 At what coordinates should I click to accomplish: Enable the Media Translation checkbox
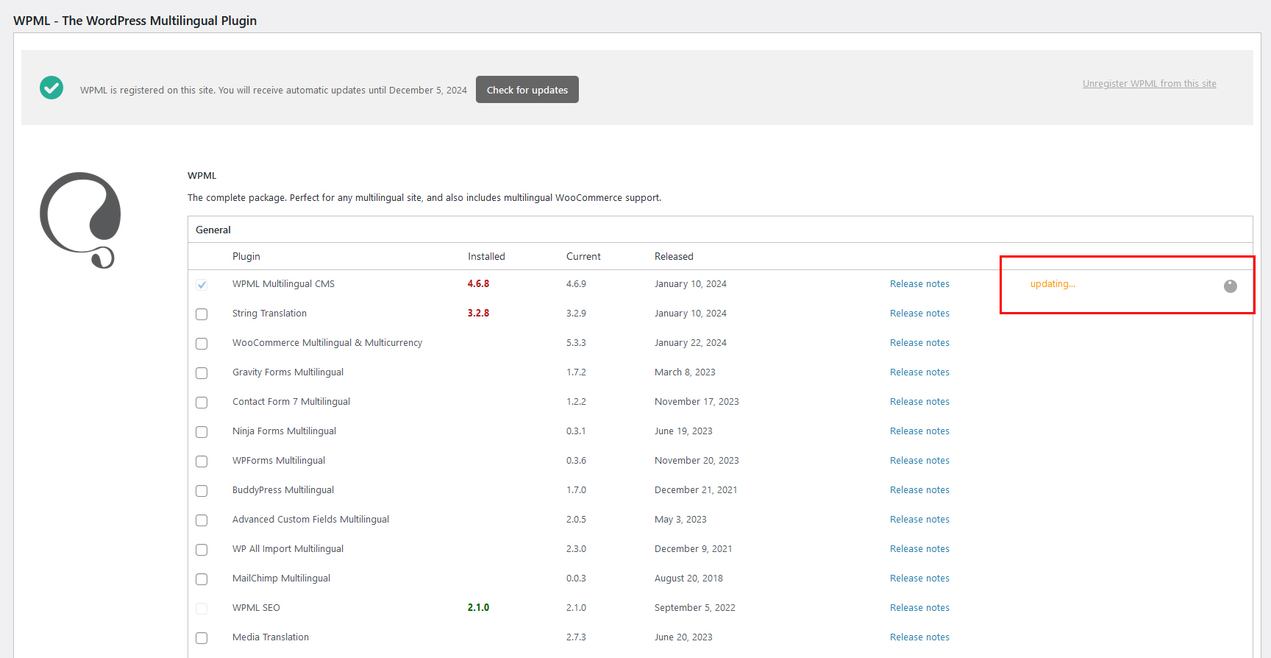click(202, 638)
